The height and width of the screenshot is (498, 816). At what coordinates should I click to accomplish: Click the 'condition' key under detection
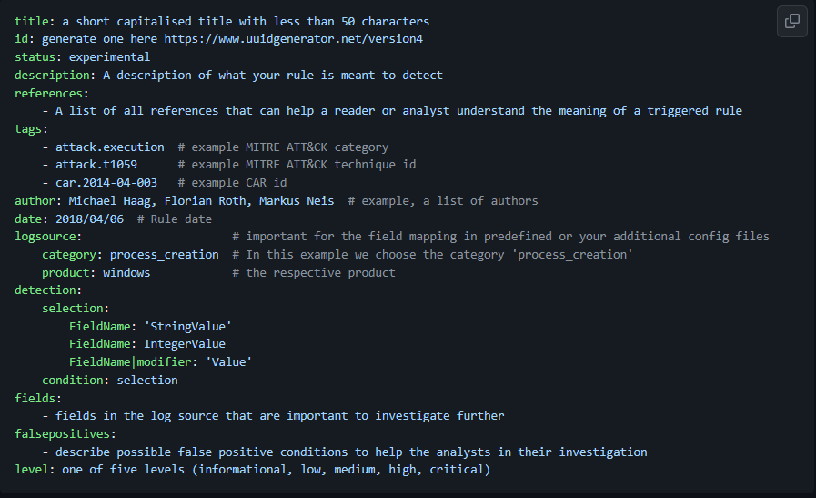73,380
